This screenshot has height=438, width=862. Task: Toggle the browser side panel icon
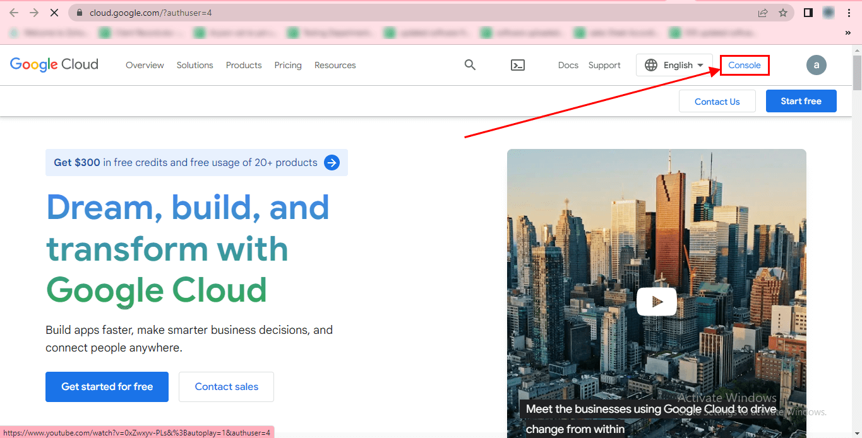click(x=808, y=13)
